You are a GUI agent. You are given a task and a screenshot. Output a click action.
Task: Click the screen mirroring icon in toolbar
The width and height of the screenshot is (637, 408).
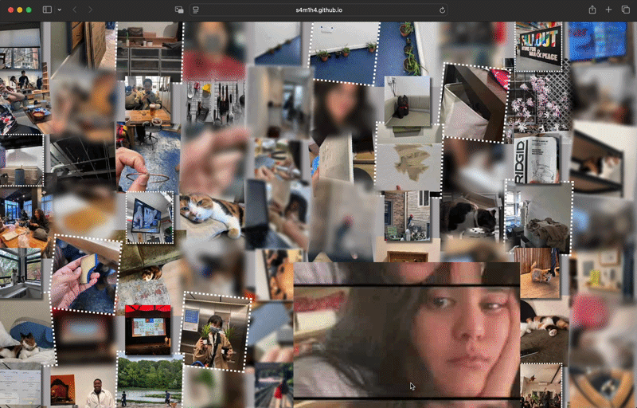click(179, 10)
